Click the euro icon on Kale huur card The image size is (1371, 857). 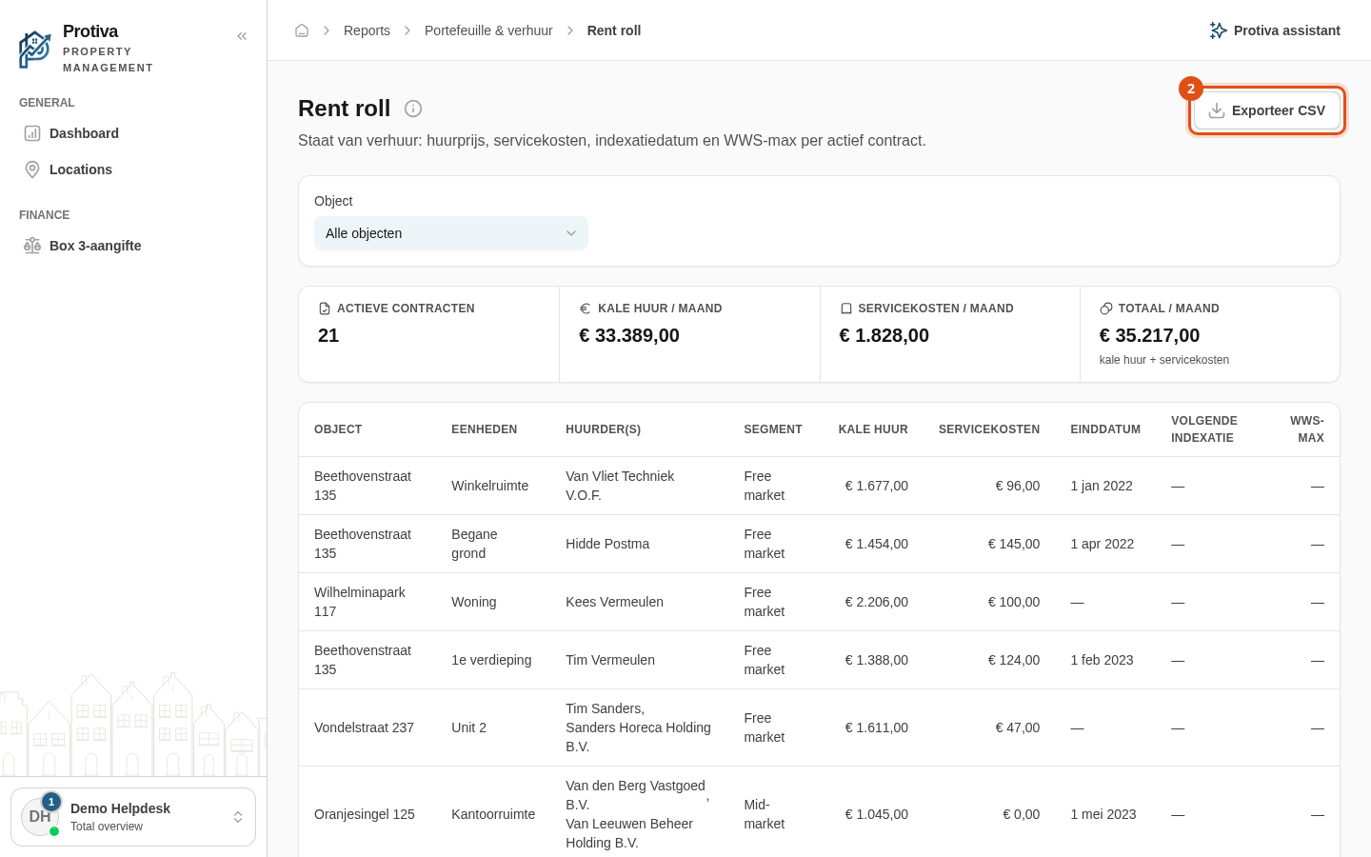tap(586, 309)
